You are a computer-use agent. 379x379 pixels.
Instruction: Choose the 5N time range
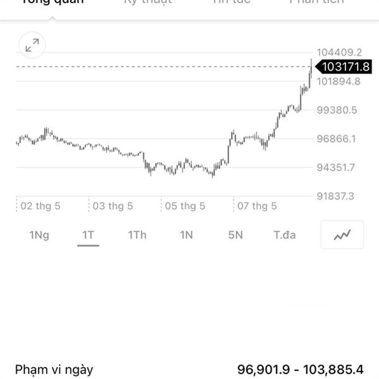236,235
